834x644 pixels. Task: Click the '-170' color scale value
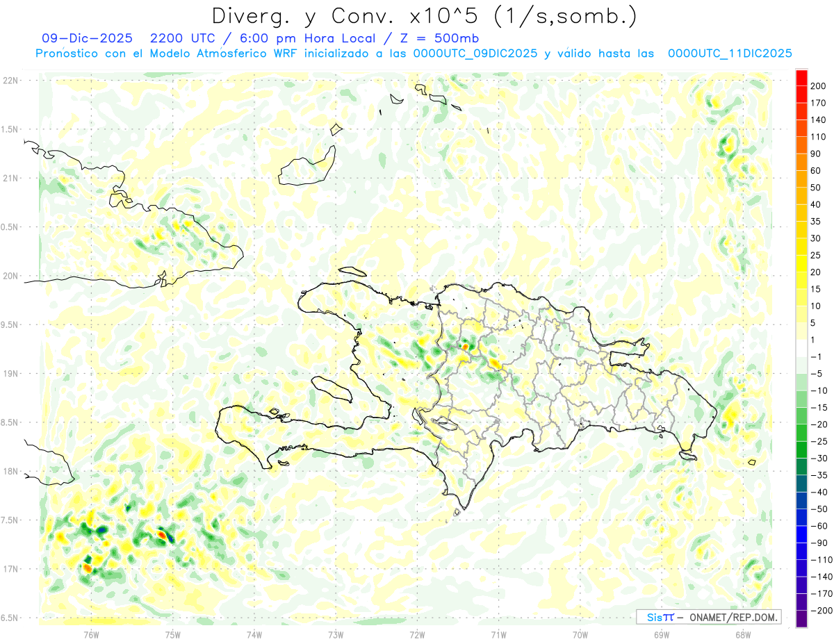pyautogui.click(x=821, y=593)
